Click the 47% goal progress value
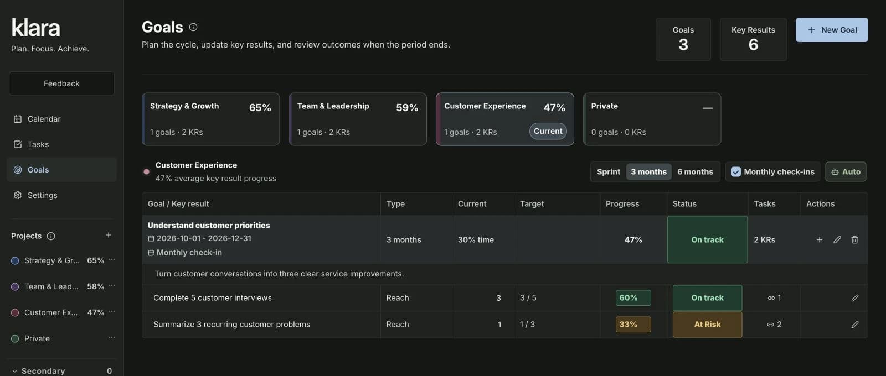The image size is (886, 376). 633,239
